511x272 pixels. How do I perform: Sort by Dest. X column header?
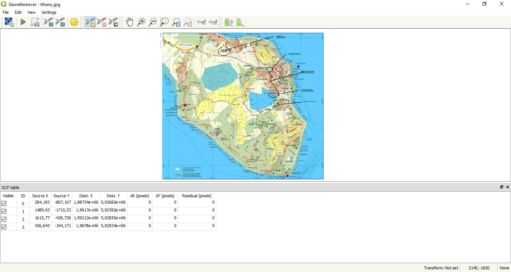[86, 196]
